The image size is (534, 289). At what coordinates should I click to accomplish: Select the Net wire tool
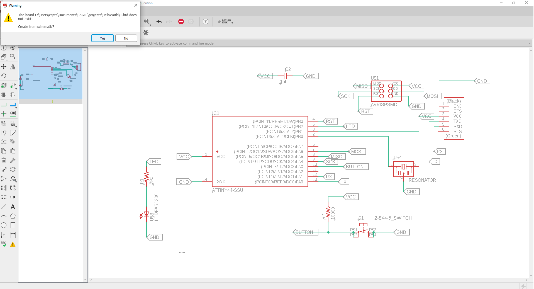(x=4, y=105)
